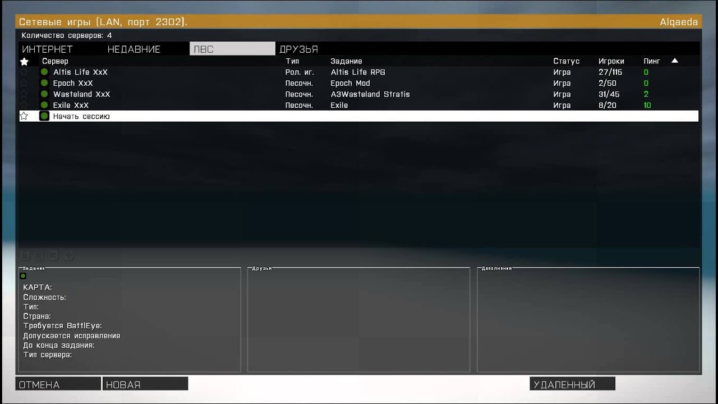The image size is (718, 404).
Task: Sort by Статус column header
Action: [x=567, y=61]
